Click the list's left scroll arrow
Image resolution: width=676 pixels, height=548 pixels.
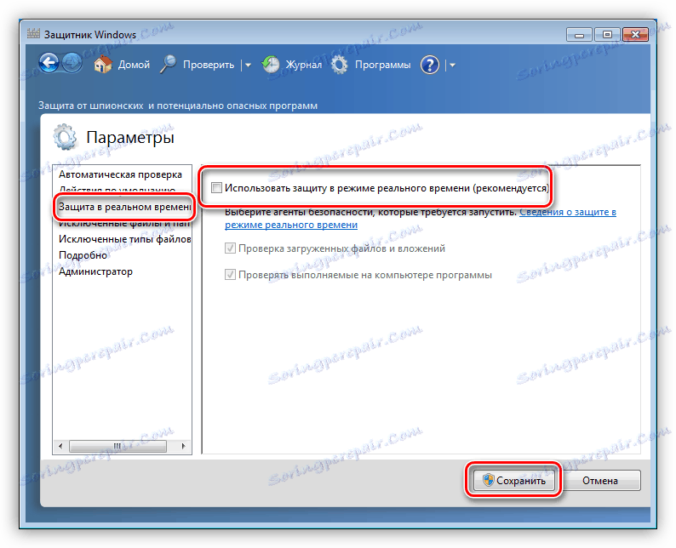(60, 446)
